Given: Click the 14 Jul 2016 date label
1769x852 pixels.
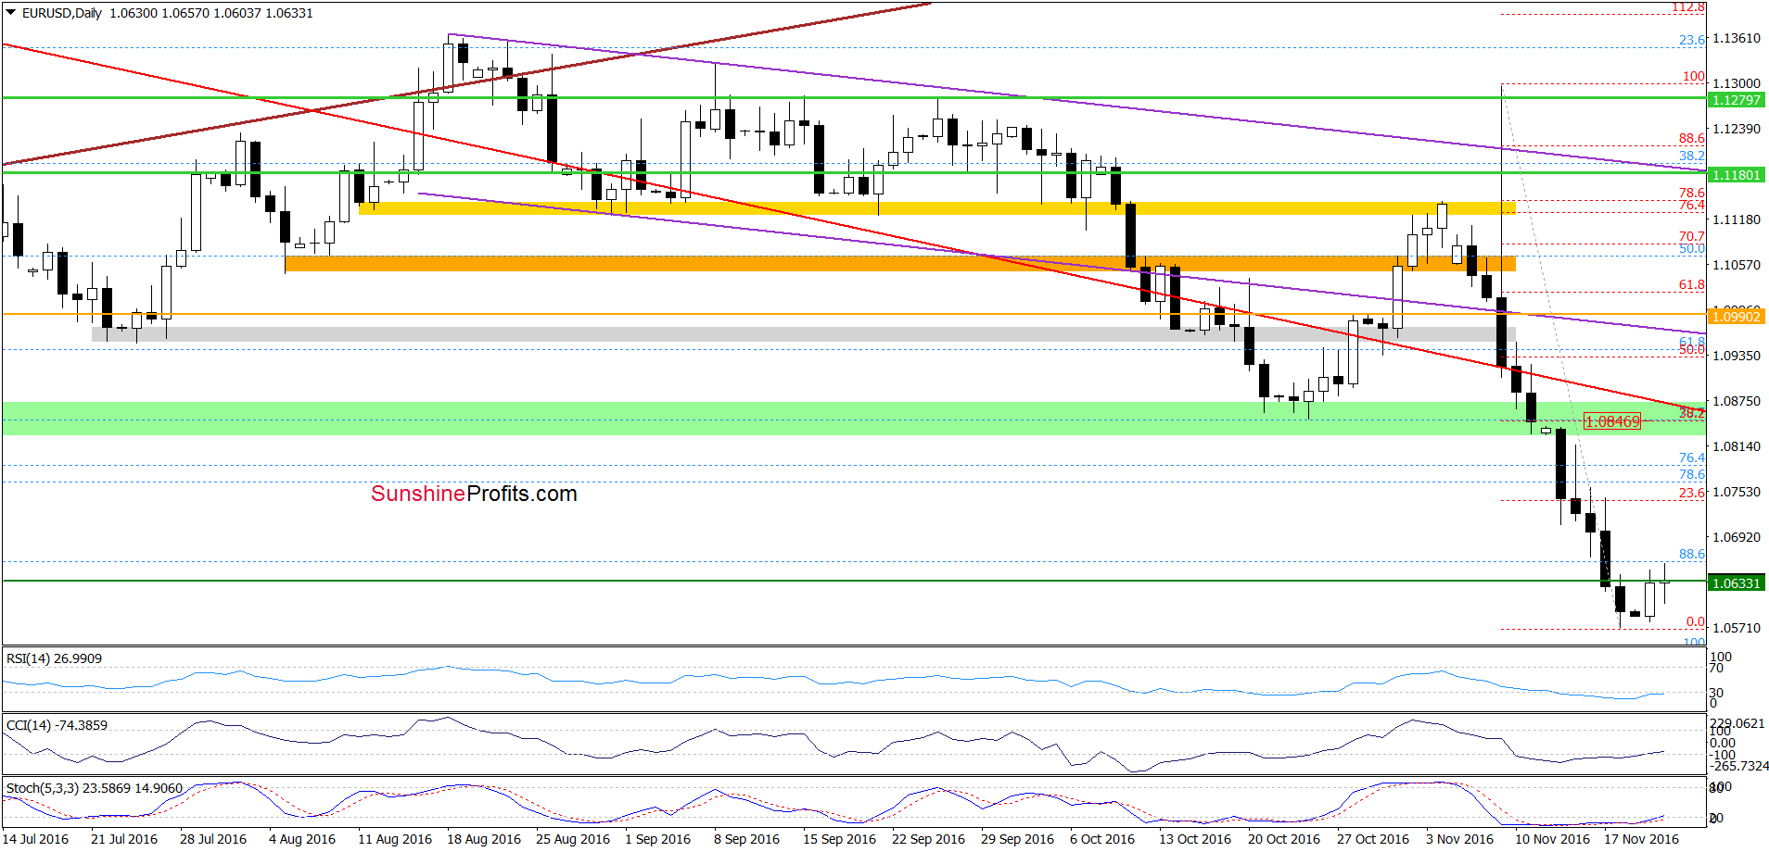Looking at the screenshot, I should point(36,839).
